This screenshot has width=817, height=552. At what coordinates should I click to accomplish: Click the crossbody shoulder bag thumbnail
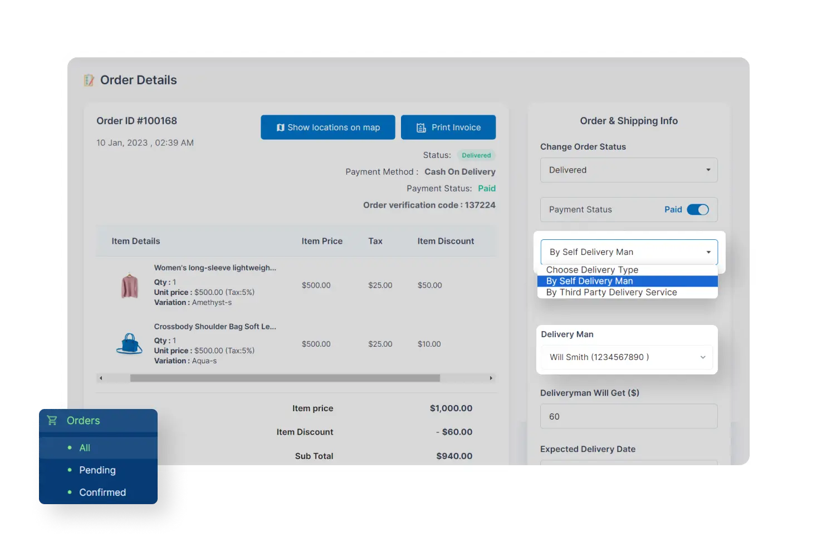[129, 344]
